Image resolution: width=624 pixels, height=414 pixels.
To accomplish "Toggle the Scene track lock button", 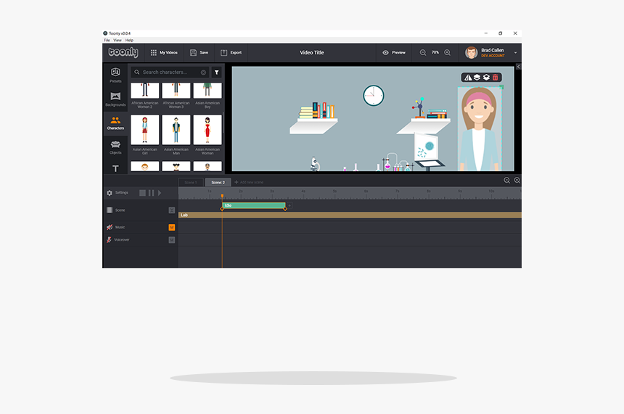I will click(x=172, y=210).
